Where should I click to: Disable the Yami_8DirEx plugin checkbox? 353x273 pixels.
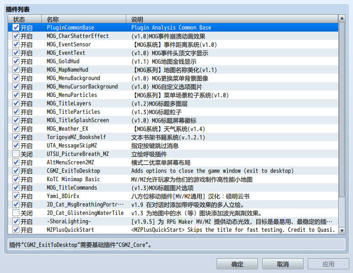coord(16,196)
